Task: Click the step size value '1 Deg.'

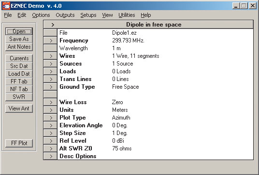Action: point(120,133)
